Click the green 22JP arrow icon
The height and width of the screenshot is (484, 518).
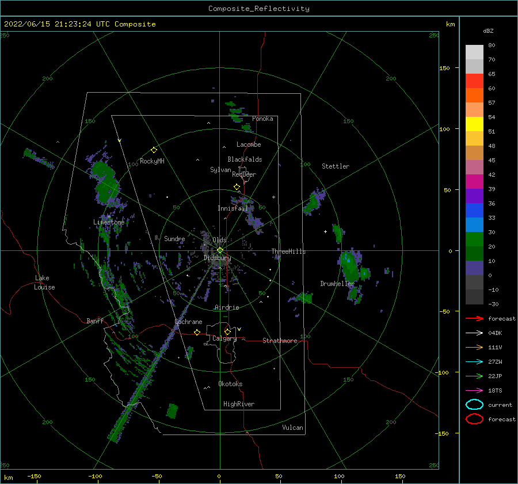click(x=474, y=376)
